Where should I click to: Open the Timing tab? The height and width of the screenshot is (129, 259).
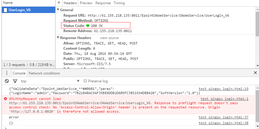tap(119, 3)
